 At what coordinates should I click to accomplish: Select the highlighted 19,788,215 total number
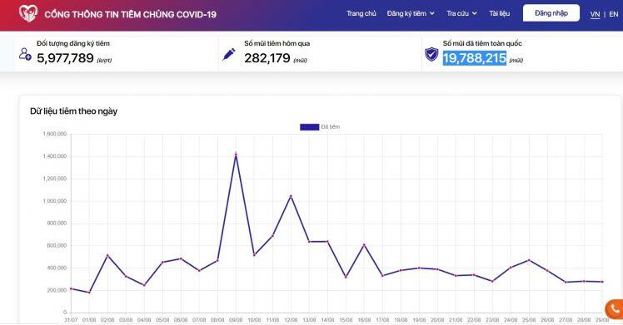[x=475, y=58]
